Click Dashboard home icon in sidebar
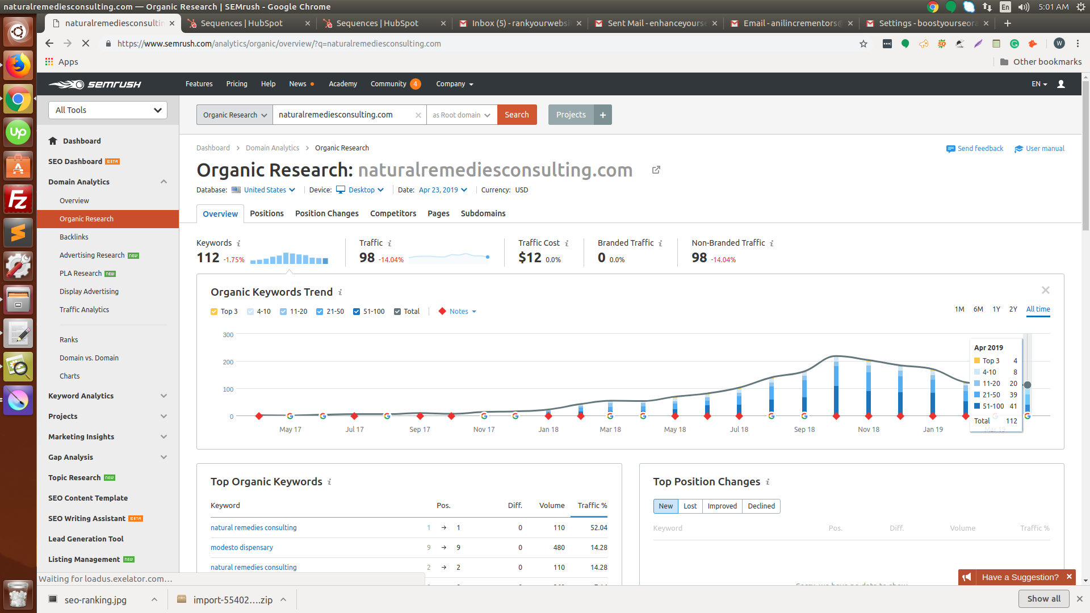 [x=53, y=141]
